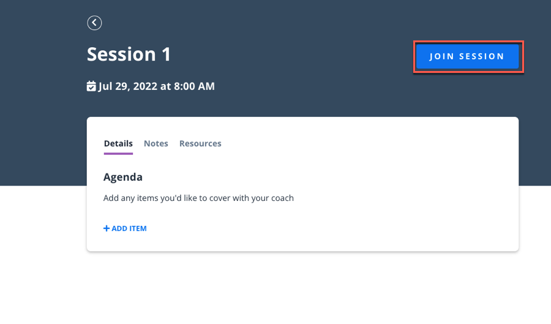Click the red outline around JOIN SESSION

pyautogui.click(x=468, y=42)
